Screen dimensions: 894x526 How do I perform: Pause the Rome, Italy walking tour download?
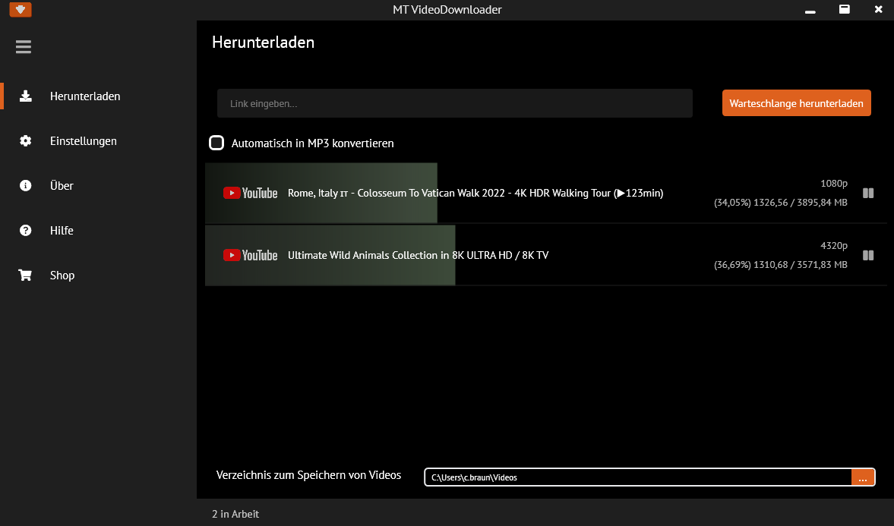click(868, 194)
